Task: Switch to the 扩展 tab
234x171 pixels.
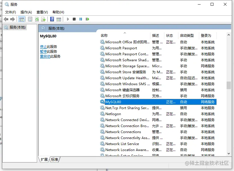Action: pos(44,159)
